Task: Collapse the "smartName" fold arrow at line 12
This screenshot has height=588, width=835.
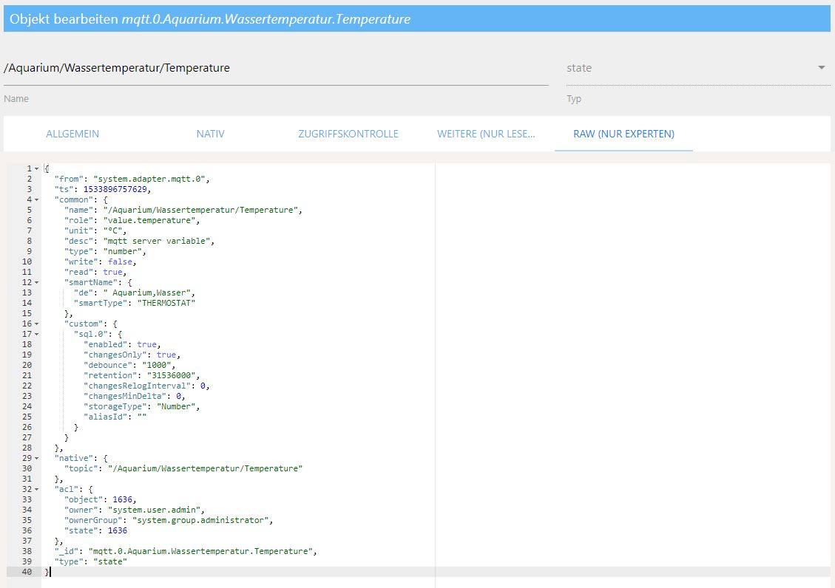Action: (37, 282)
